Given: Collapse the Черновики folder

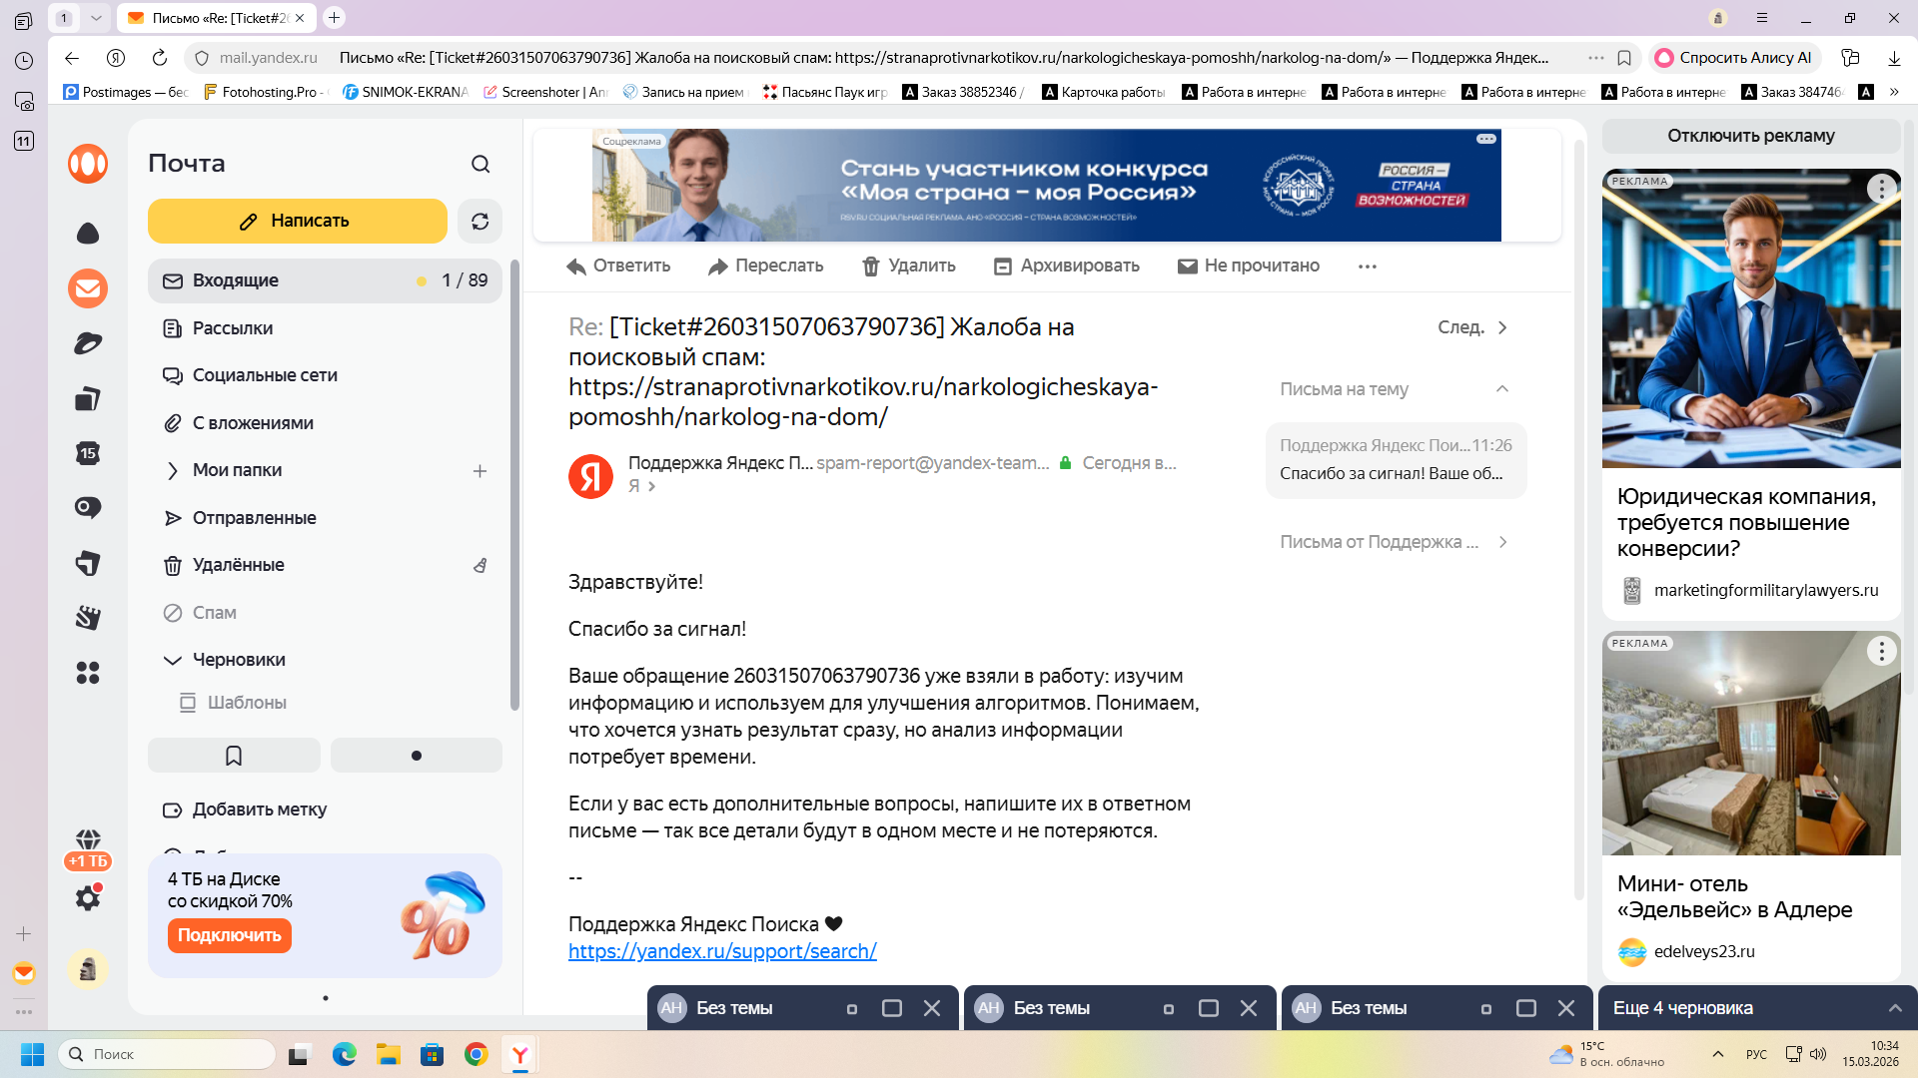Looking at the screenshot, I should (172, 661).
